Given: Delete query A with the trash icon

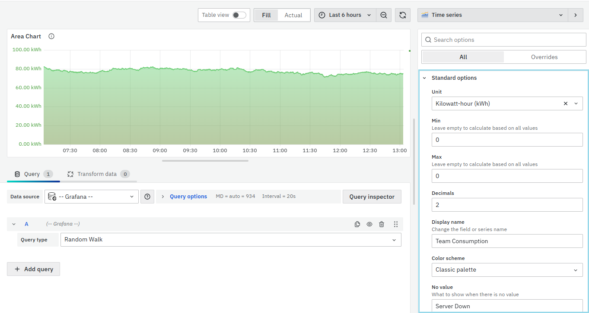Looking at the screenshot, I should pos(382,224).
